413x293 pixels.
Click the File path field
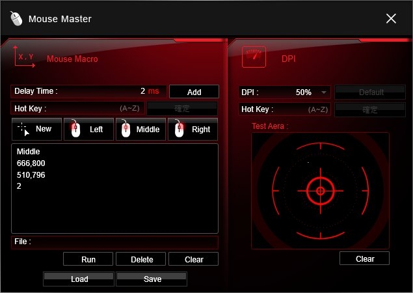[115, 242]
